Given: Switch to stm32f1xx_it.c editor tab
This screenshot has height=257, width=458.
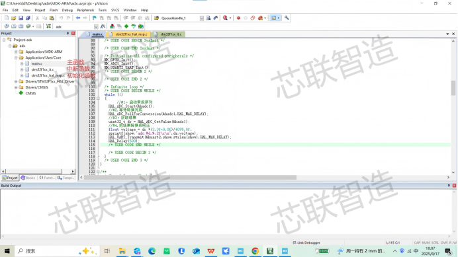Looking at the screenshot, I should pos(168,34).
